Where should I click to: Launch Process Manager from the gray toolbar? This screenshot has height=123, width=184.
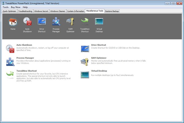coord(56,21)
